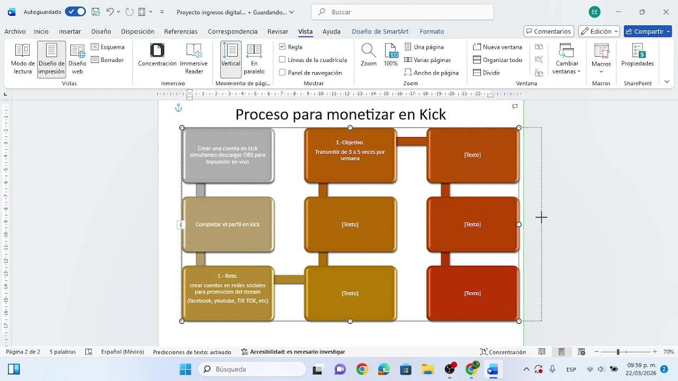Uncheck the Regla checkbox
The height and width of the screenshot is (381, 678).
[282, 47]
